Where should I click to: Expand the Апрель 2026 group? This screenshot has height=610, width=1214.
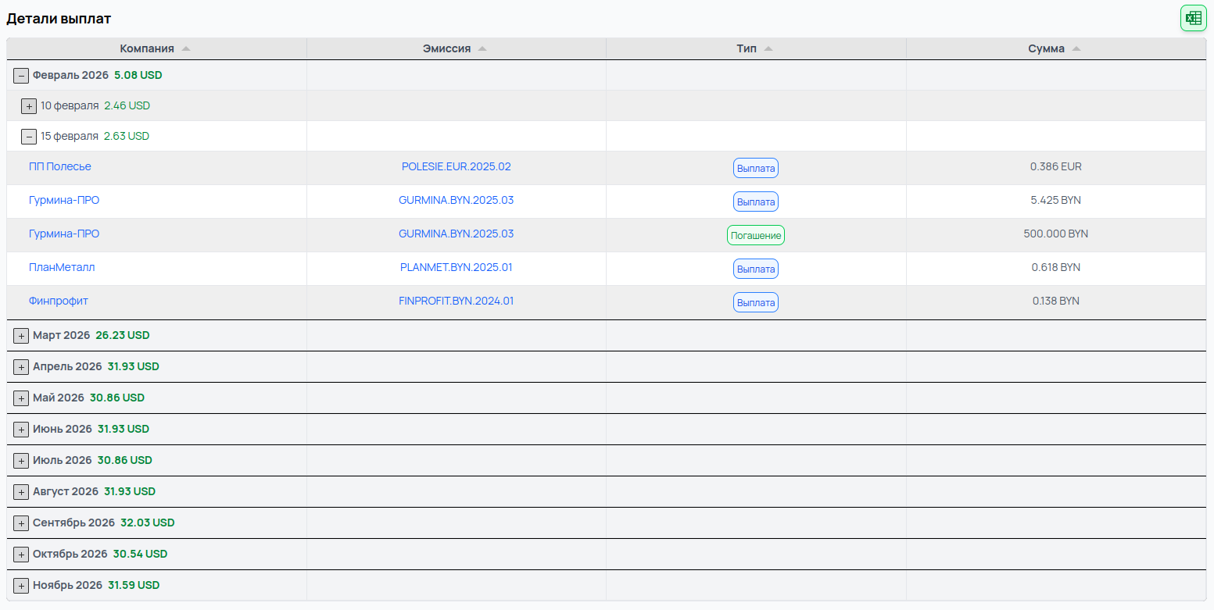coord(20,366)
